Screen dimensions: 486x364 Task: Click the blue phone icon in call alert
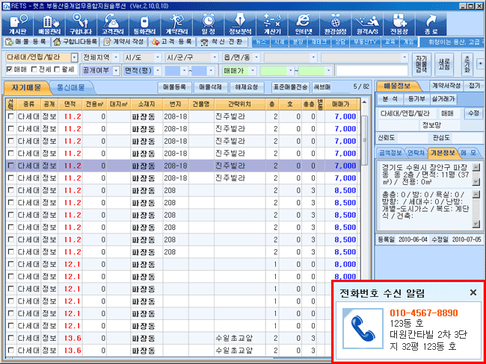pos(363,328)
